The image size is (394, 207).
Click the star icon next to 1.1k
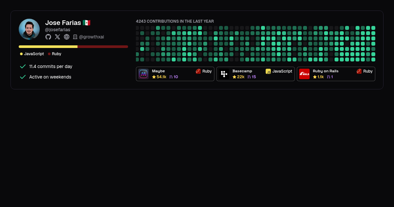[315, 77]
